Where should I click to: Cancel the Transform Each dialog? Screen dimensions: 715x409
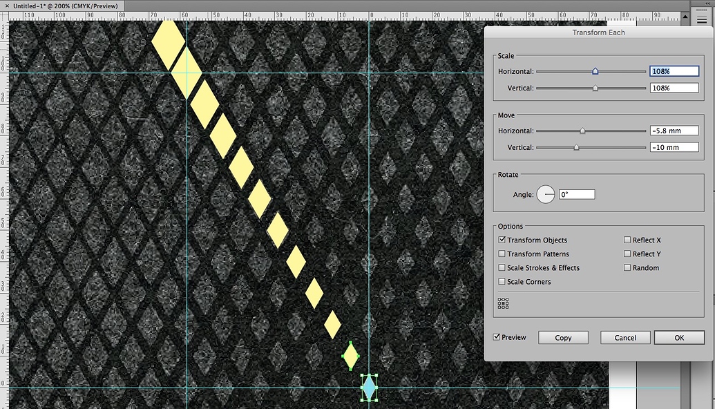click(625, 337)
